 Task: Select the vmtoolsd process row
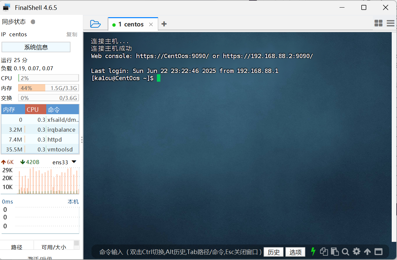[40, 149]
